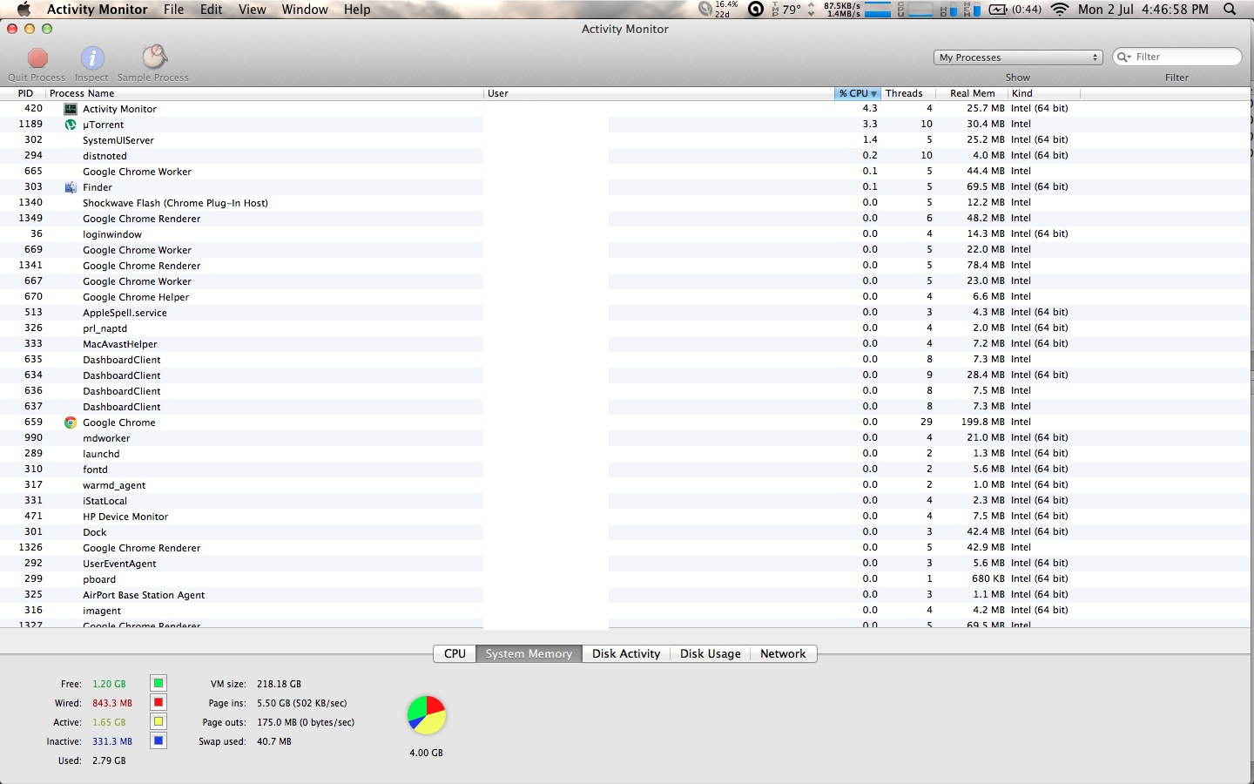Sort by PID column header

coord(25,93)
